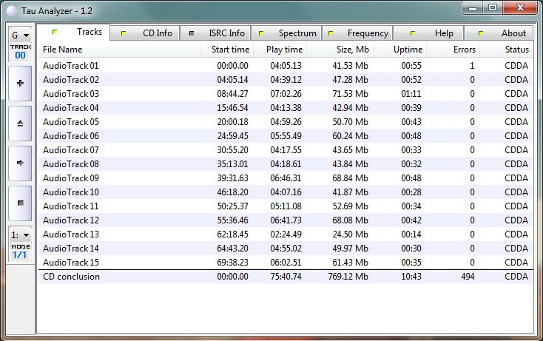The height and width of the screenshot is (341, 543).
Task: Select the AudioTrack 11 row
Action: coord(286,206)
